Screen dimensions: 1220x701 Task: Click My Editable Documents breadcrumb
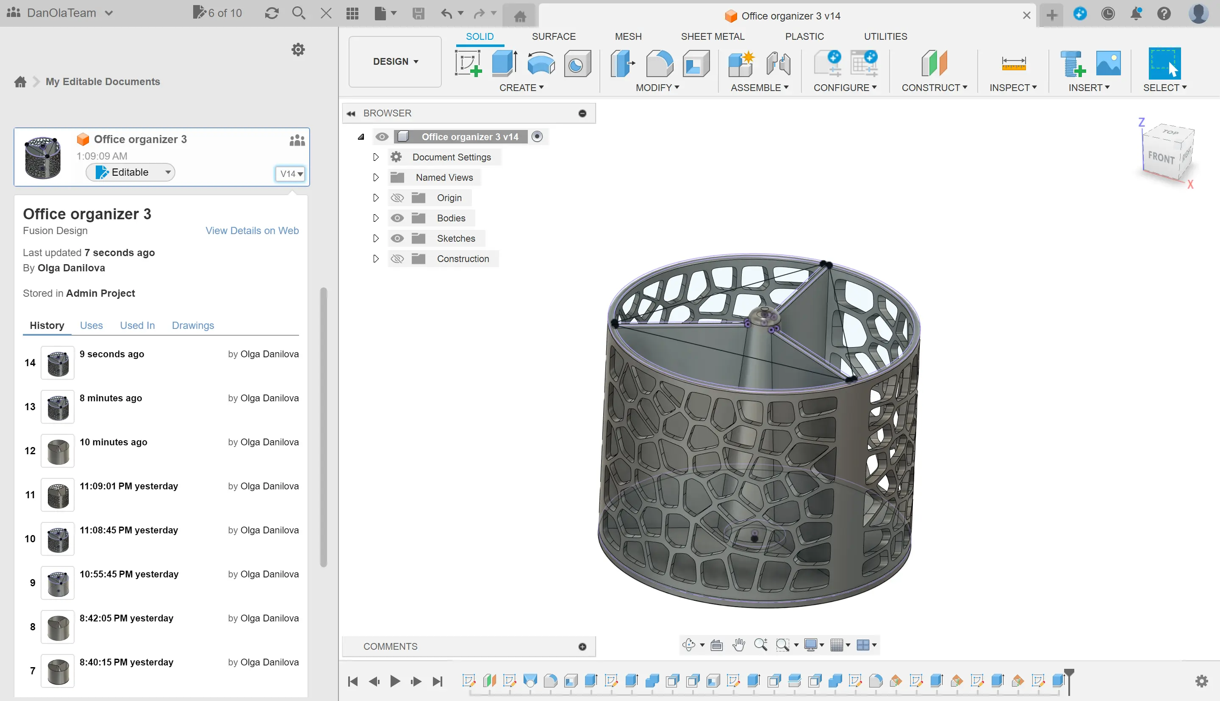(103, 81)
